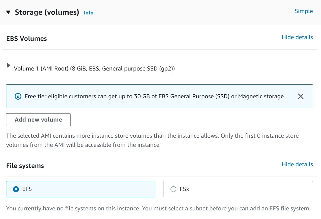Click the instance store warning message
The height and width of the screenshot is (219, 321).
pos(152,140)
